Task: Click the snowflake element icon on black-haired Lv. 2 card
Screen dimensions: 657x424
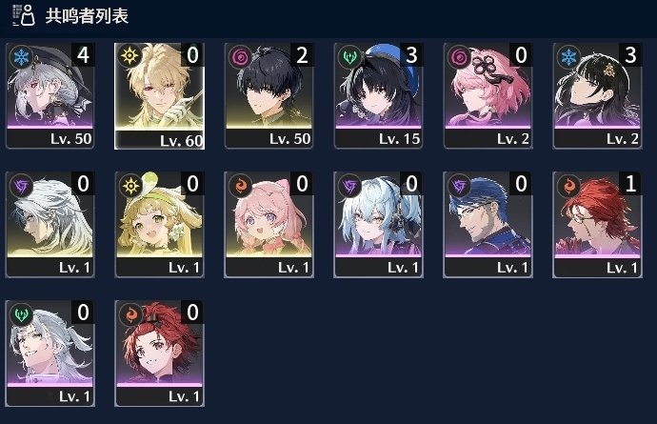Action: (568, 57)
